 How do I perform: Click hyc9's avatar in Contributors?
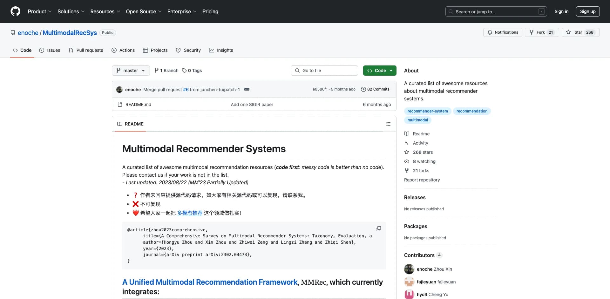(409, 295)
